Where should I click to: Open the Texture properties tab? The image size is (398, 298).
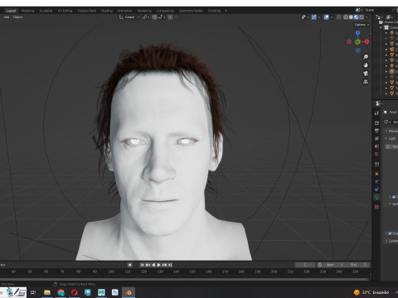click(376, 207)
